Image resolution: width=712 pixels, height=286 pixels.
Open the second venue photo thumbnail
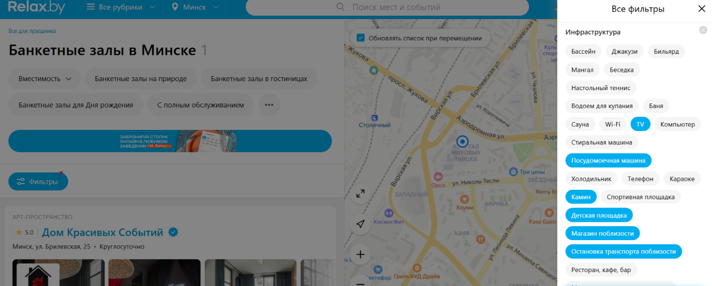(x=154, y=273)
